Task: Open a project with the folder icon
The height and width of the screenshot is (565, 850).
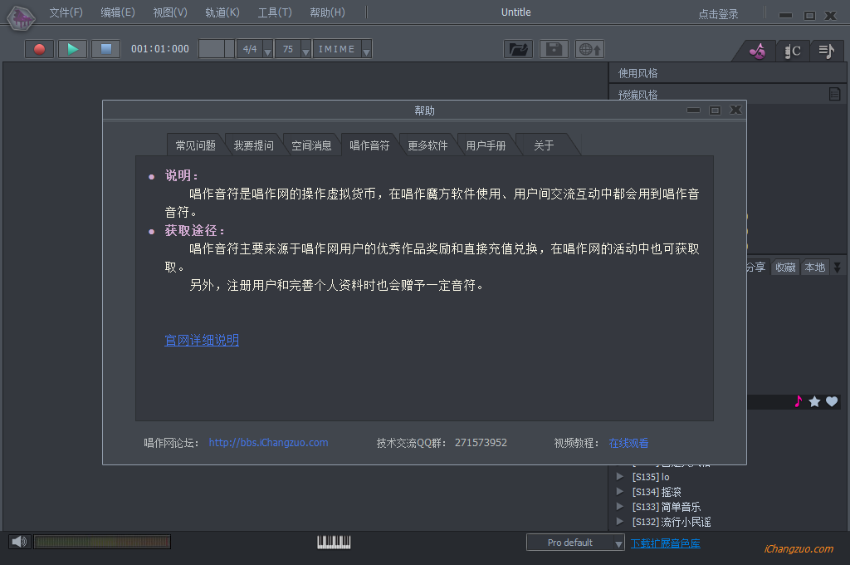Action: tap(518, 48)
